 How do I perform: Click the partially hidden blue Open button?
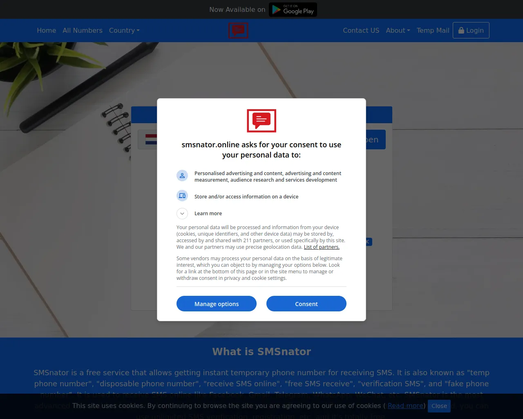tap(375, 140)
